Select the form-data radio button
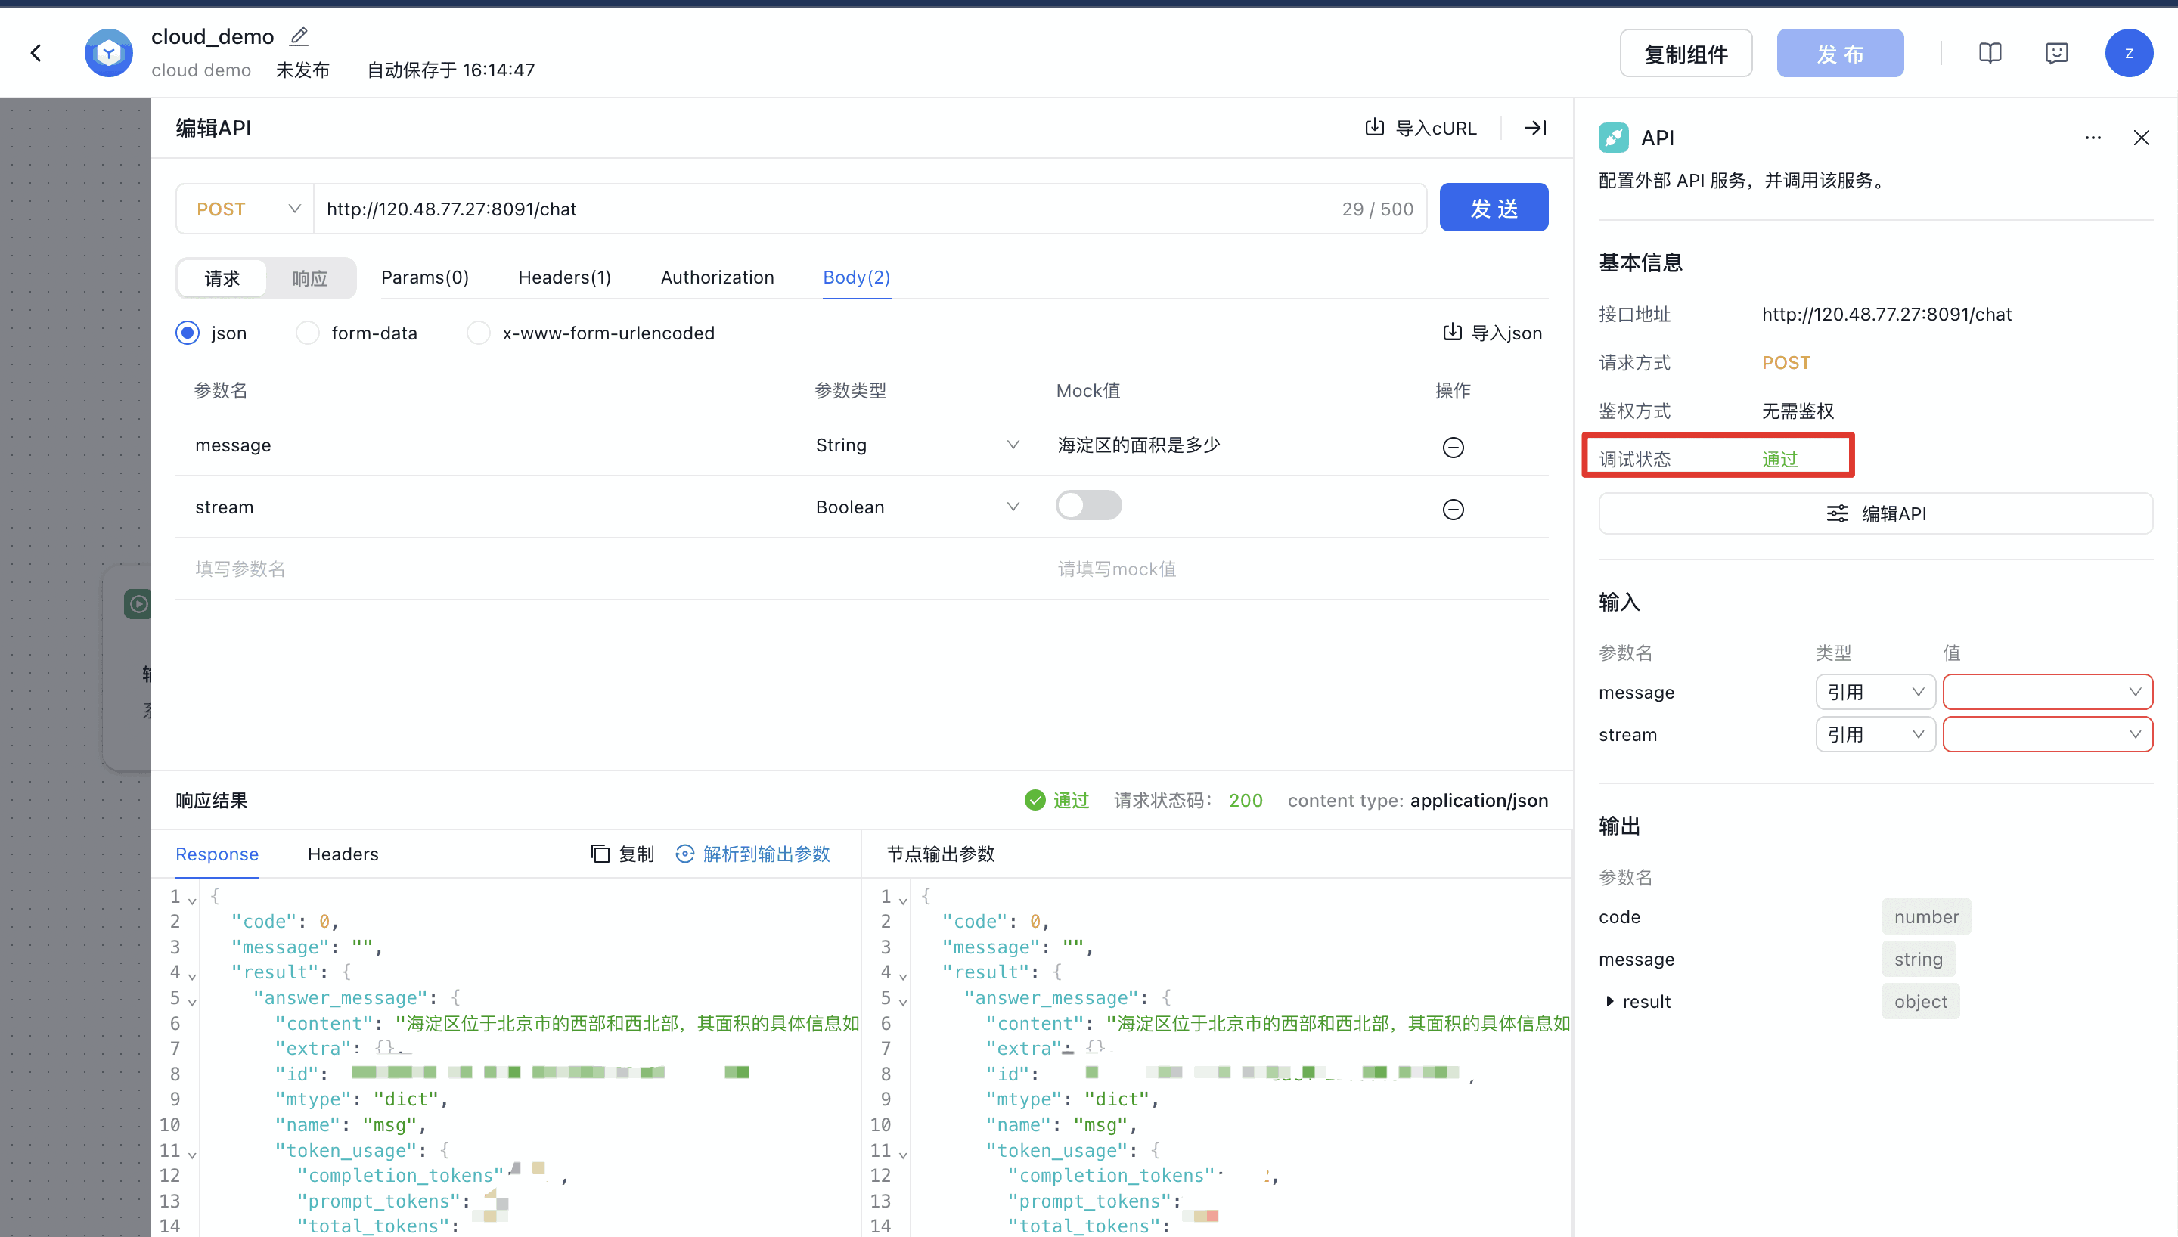This screenshot has height=1237, width=2178. pos(308,332)
